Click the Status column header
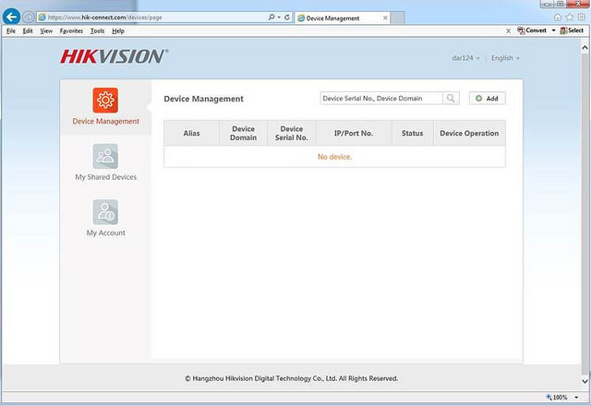The width and height of the screenshot is (591, 406). pyautogui.click(x=413, y=133)
